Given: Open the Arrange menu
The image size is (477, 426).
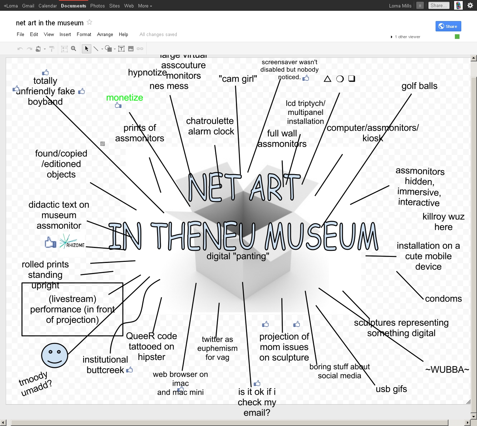Looking at the screenshot, I should click(x=105, y=35).
